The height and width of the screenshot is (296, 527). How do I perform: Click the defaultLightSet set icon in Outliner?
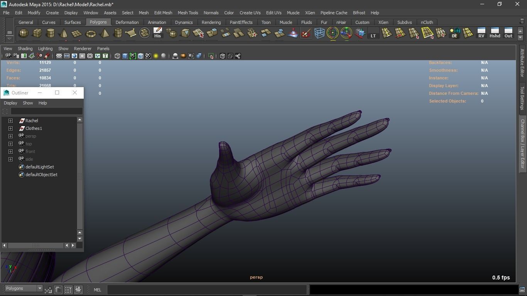22,167
